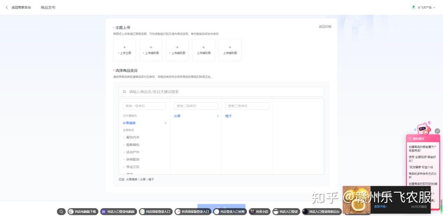Open the 商品发布 page title tab
443x216 pixels.
point(48,8)
